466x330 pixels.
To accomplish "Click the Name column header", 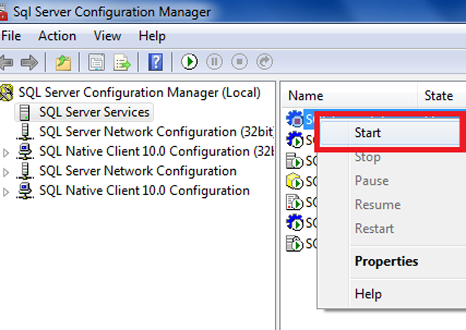I will (x=306, y=96).
